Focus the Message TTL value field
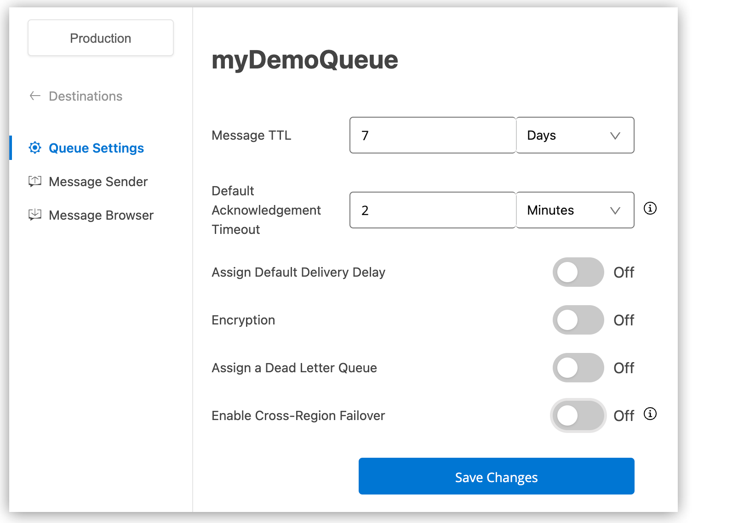The height and width of the screenshot is (523, 744). [433, 135]
